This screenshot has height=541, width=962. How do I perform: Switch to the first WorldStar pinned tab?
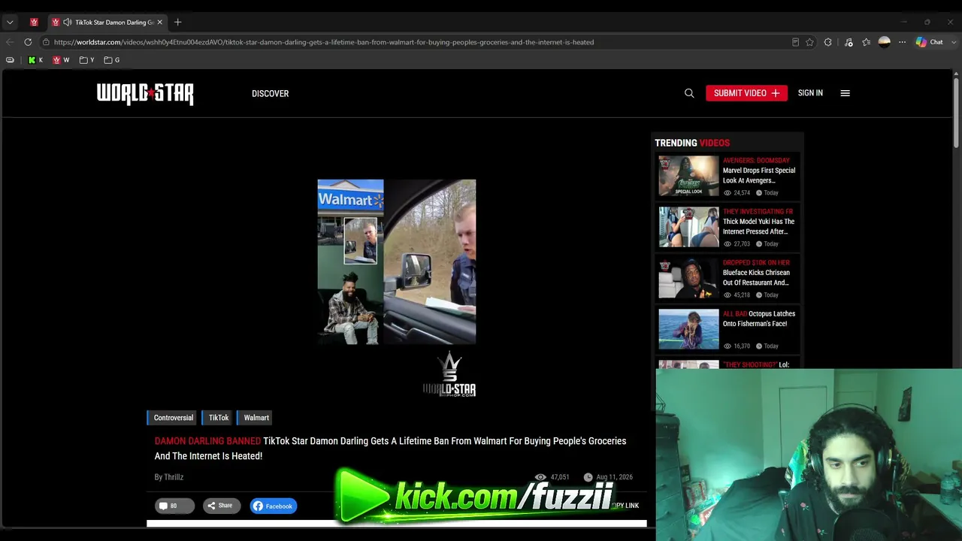[x=35, y=23]
